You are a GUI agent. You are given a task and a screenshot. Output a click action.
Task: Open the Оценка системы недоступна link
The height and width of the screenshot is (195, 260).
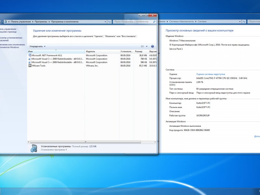pyautogui.click(x=211, y=74)
